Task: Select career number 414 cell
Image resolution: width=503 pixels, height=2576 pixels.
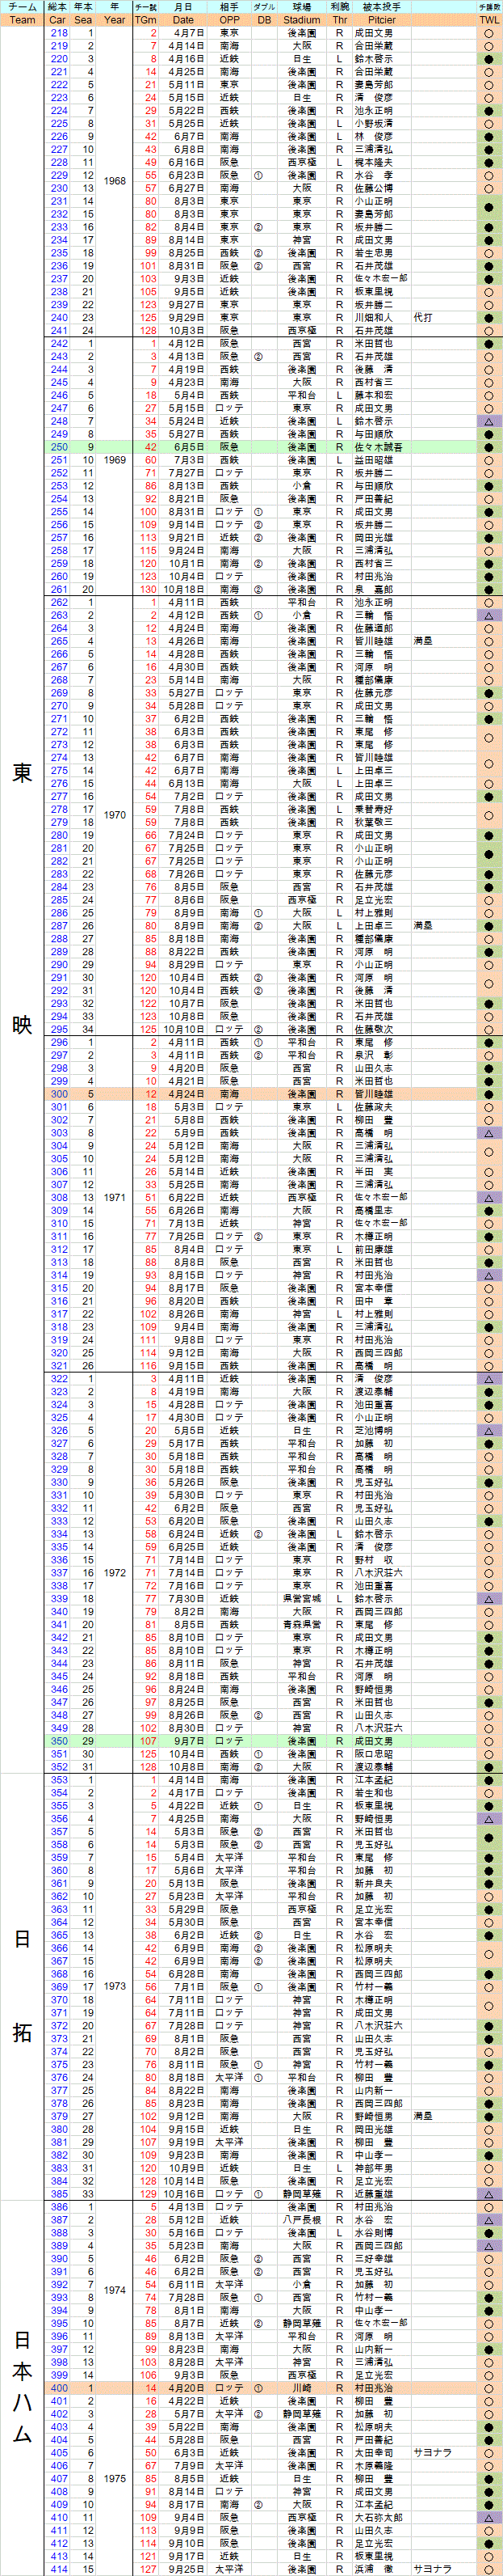Action: 58,2568
